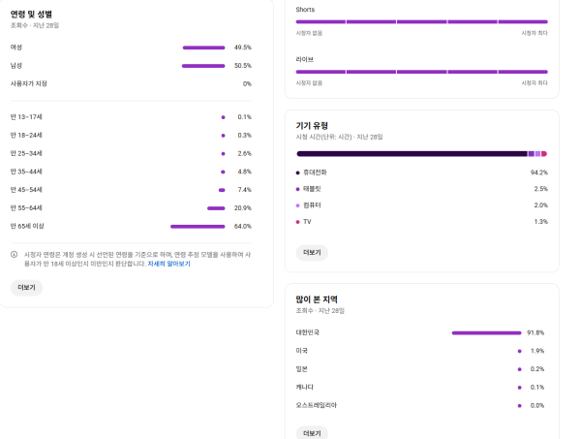The width and height of the screenshot is (581, 439).
Task: Click the 일본 dot marker
Action: click(x=519, y=369)
